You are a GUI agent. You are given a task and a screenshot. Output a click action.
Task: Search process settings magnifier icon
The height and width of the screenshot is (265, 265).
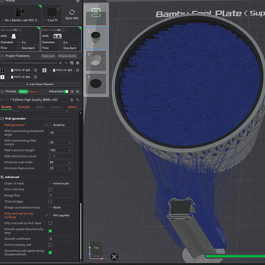tap(77, 100)
